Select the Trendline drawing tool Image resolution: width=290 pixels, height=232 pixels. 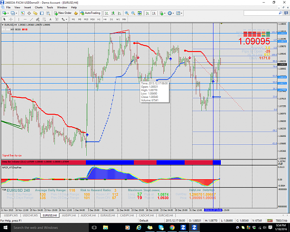coord(32,19)
